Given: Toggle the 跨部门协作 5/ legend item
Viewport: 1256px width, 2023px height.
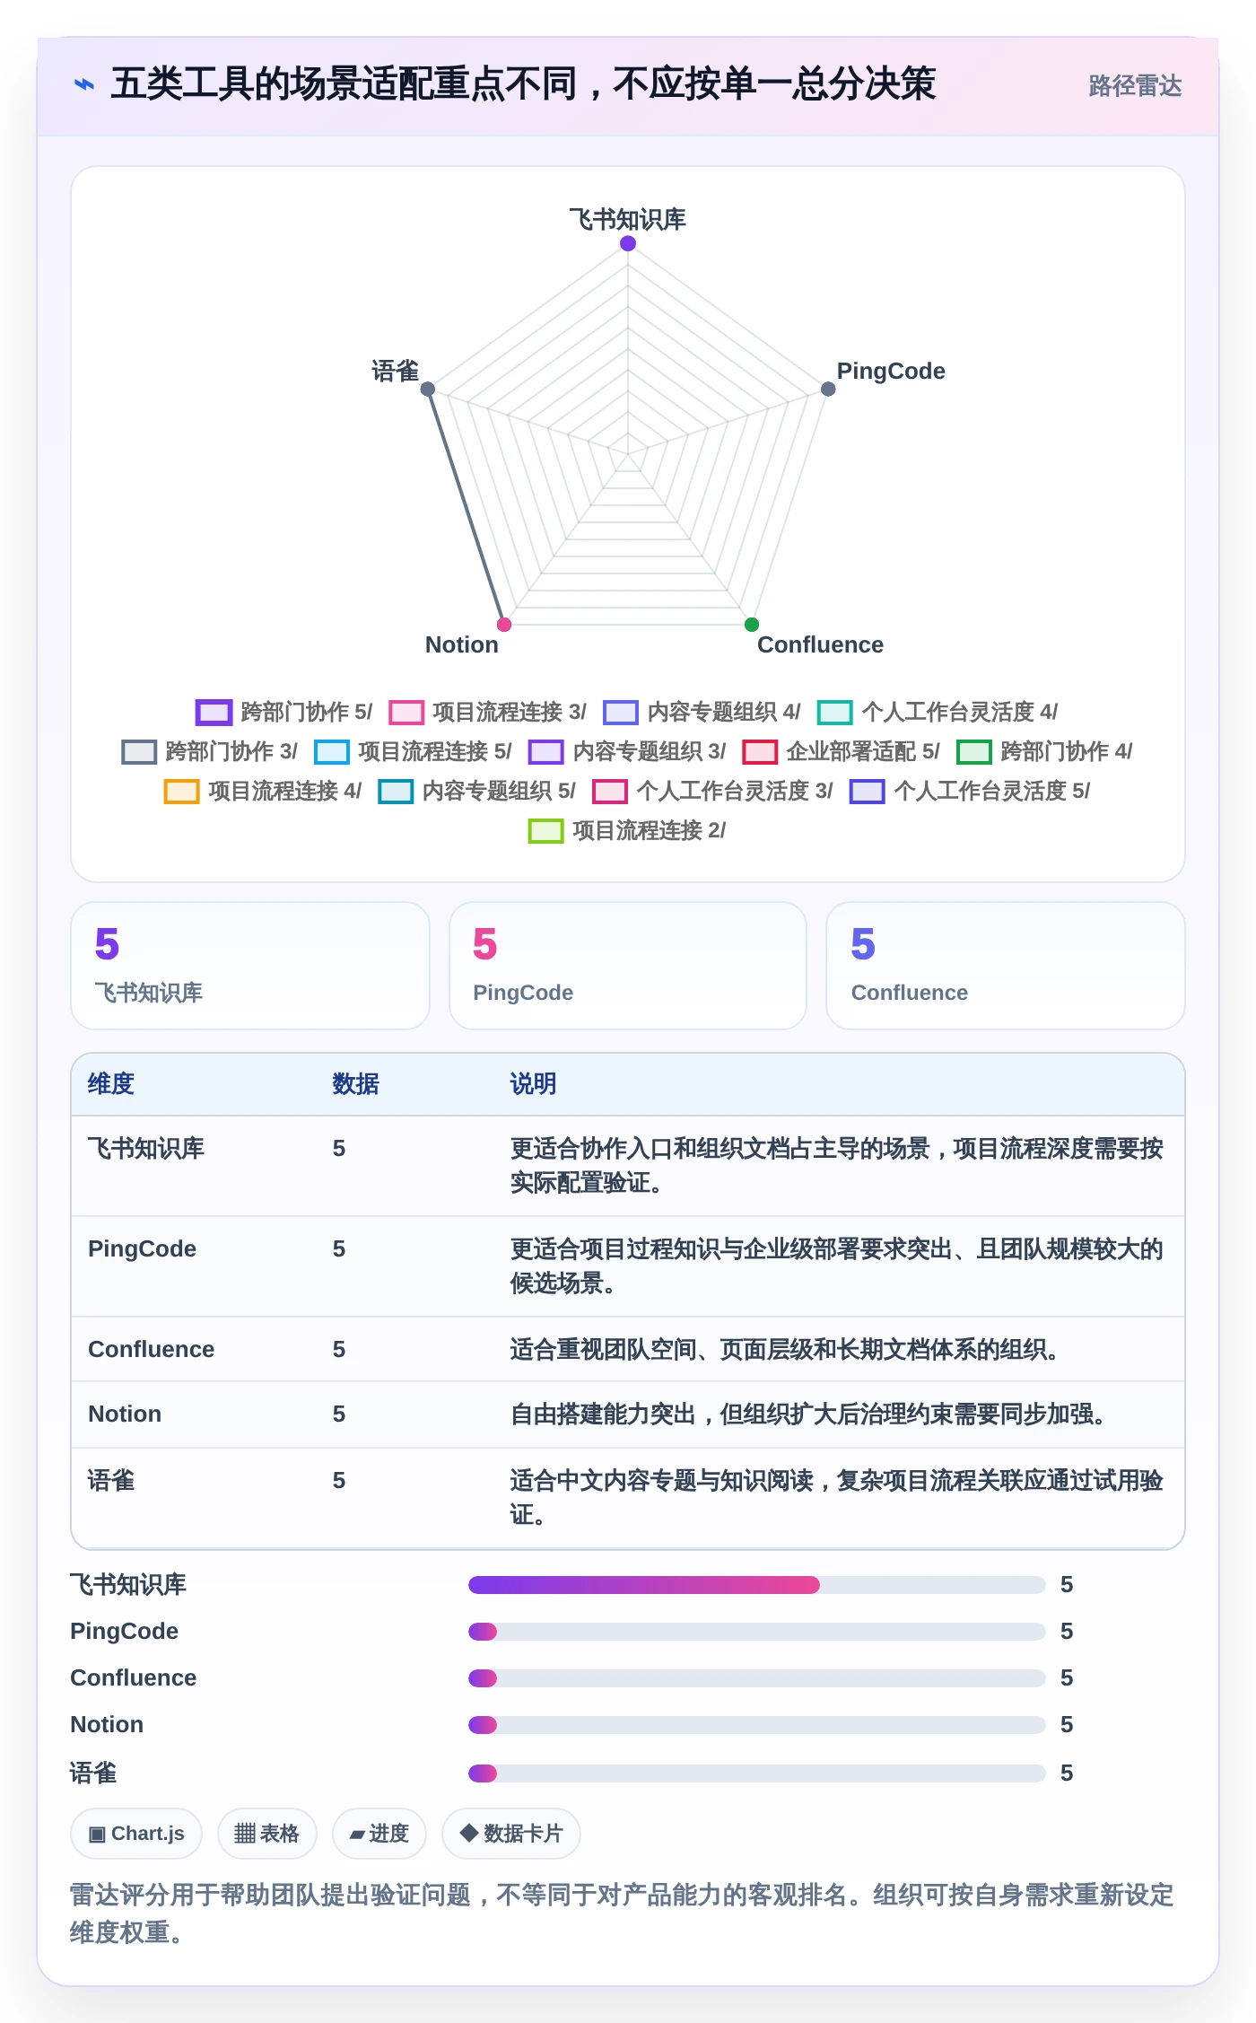Looking at the screenshot, I should pos(283,712).
